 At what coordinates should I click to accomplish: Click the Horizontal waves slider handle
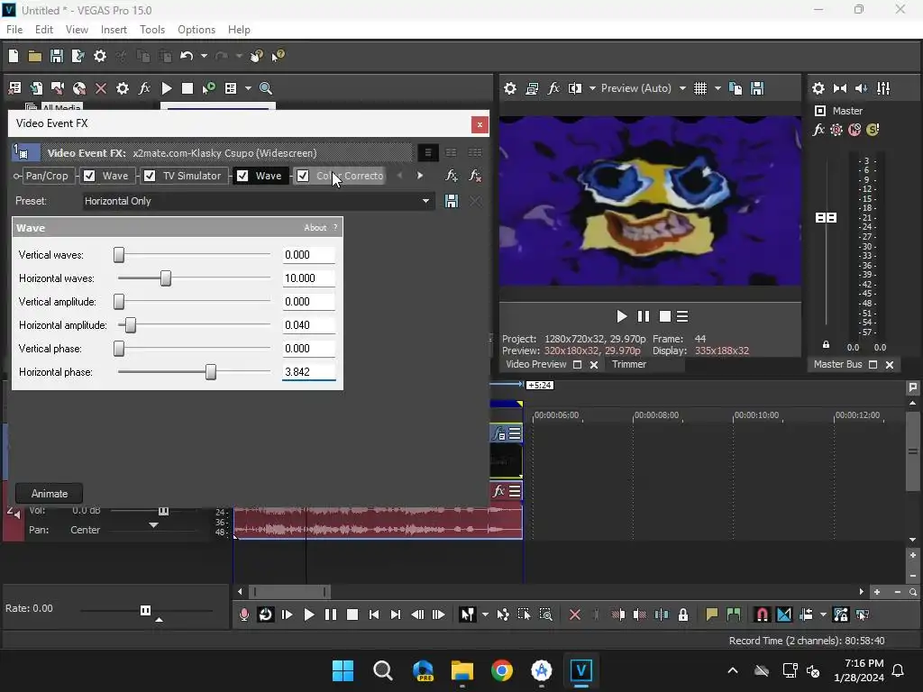[x=166, y=278]
